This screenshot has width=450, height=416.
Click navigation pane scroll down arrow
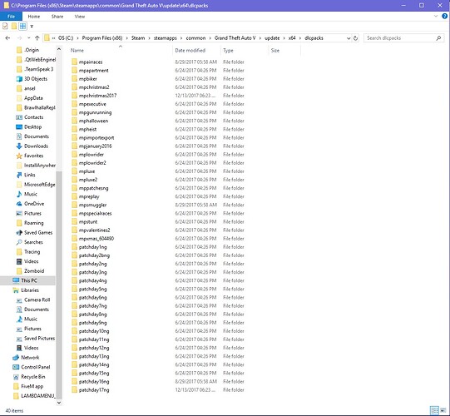click(x=59, y=403)
